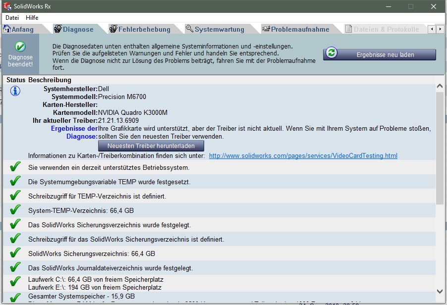Viewport: 447px width, 305px height.
Task: Click checkmark beside Journaldateiverzeichnis row
Action: [x=15, y=267]
